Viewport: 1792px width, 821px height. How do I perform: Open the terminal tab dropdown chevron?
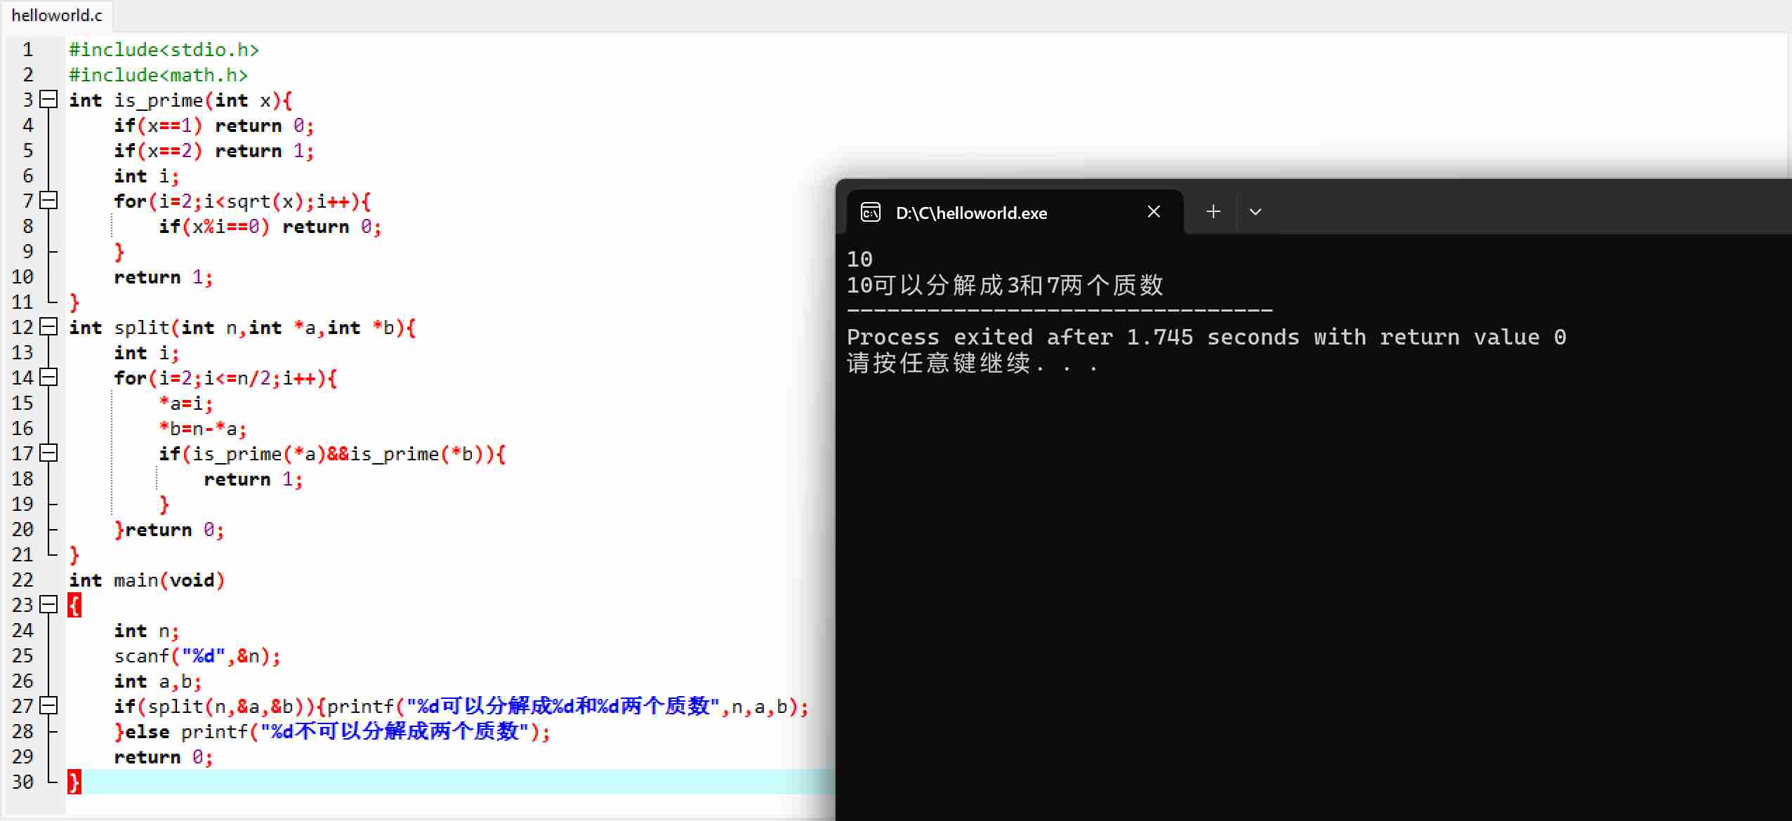point(1254,212)
